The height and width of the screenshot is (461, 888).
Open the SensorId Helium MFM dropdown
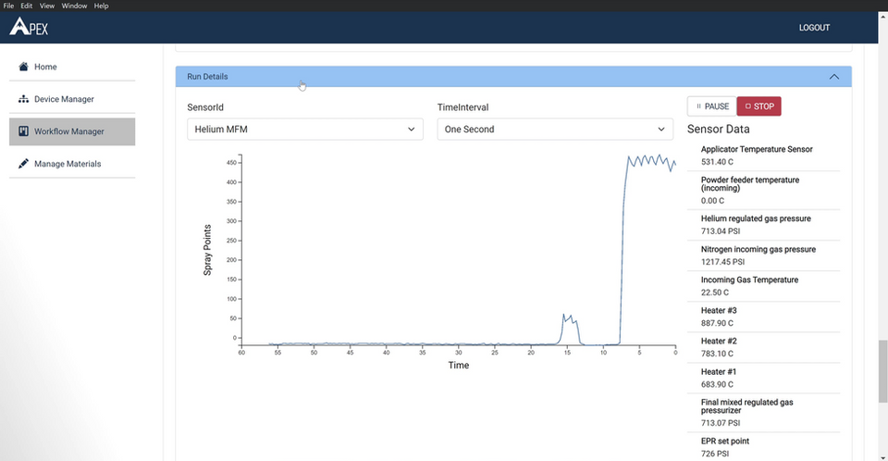click(304, 130)
